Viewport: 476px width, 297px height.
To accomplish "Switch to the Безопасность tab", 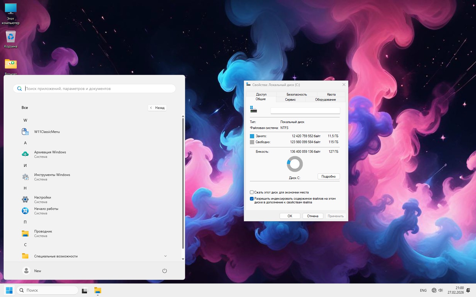I will 296,94.
